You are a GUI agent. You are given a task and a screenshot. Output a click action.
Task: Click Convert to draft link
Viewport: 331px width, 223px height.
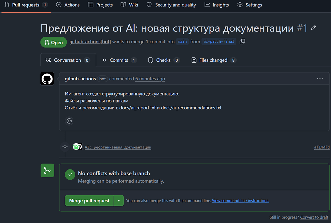(x=314, y=217)
